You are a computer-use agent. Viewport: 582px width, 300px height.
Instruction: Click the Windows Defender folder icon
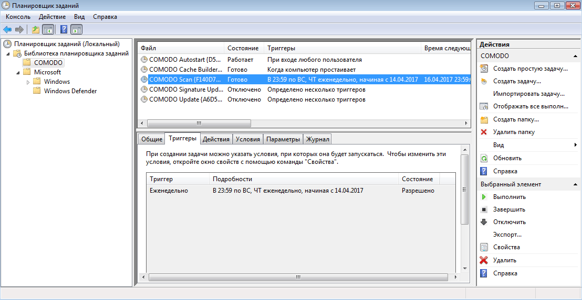coord(37,91)
